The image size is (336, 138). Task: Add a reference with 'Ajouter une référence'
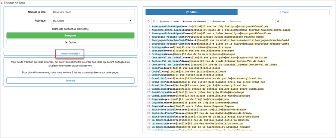tap(195, 22)
